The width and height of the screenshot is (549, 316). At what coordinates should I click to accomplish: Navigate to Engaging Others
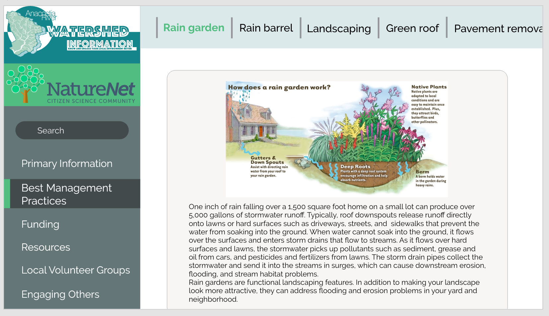click(x=60, y=294)
